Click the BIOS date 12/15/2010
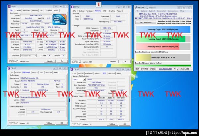This screenshot has height=136, width=199. [43, 102]
